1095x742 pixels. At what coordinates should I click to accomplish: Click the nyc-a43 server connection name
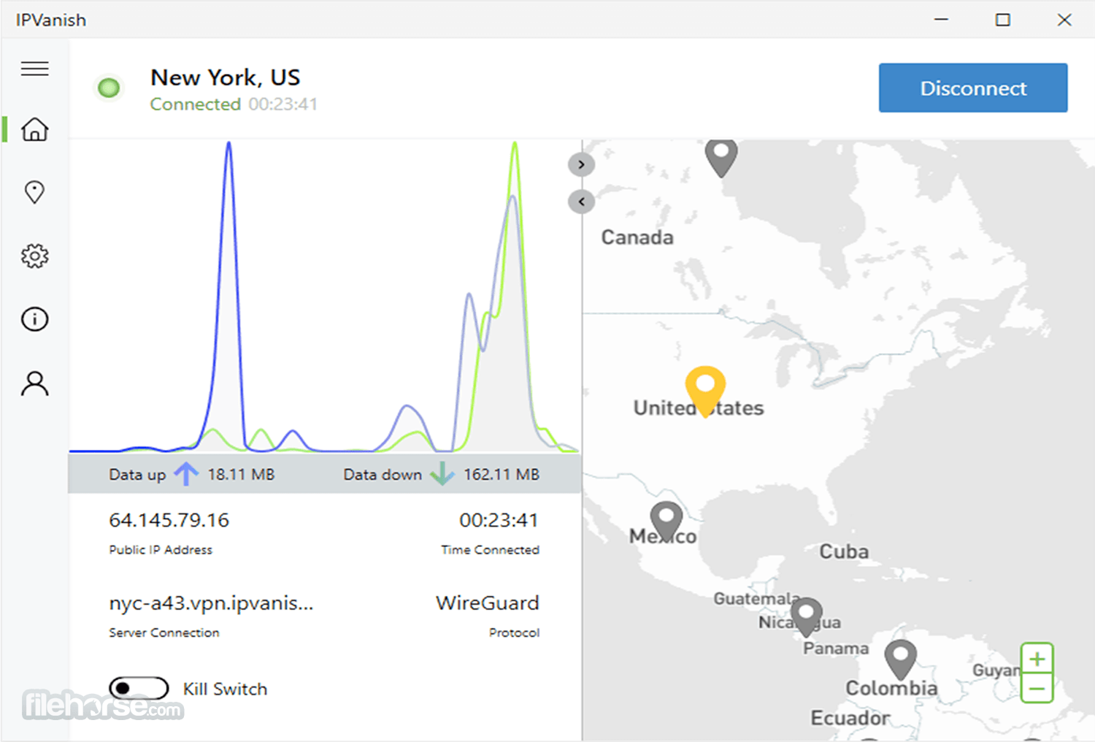pos(211,603)
